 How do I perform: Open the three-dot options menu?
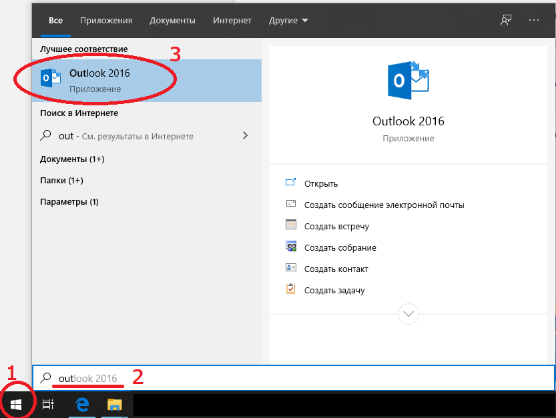(x=533, y=20)
